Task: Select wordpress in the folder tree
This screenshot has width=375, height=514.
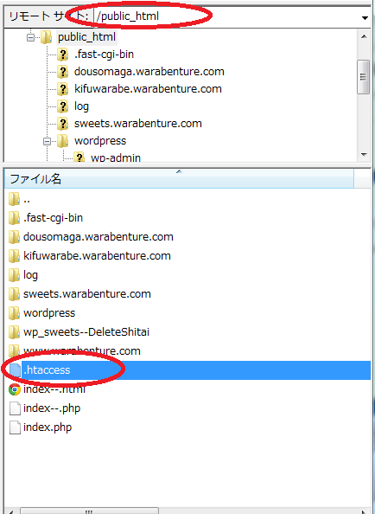Action: tap(100, 141)
